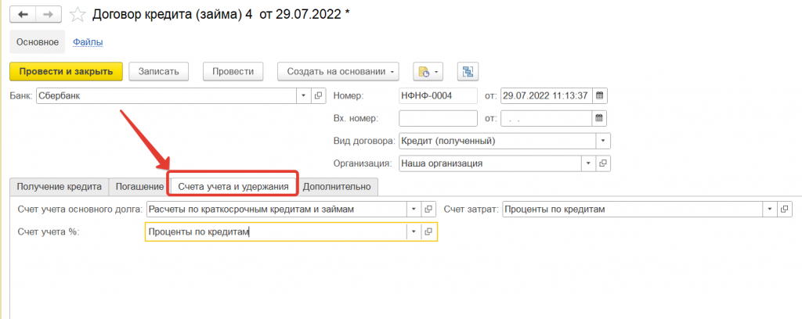
Task: Switch to the Получение кредита tab
Action: pyautogui.click(x=60, y=187)
